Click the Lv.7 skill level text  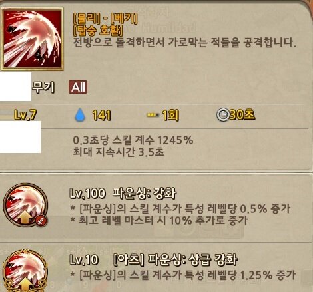click(25, 115)
